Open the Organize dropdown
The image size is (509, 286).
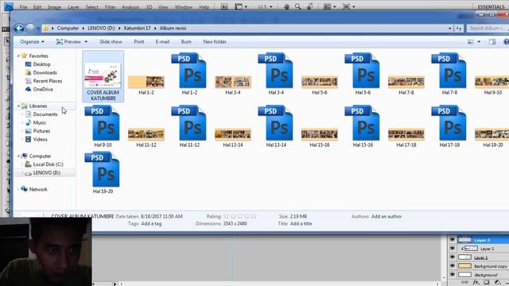click(32, 42)
